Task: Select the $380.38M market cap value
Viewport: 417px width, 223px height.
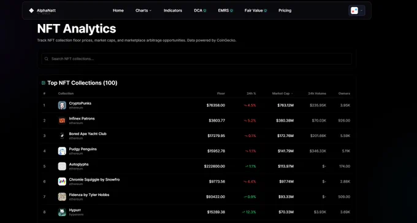Action: (x=285, y=120)
